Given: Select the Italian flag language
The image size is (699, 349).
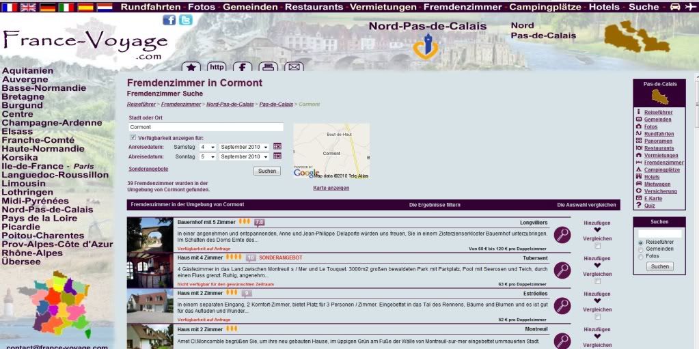Looking at the screenshot, I should (66, 7).
